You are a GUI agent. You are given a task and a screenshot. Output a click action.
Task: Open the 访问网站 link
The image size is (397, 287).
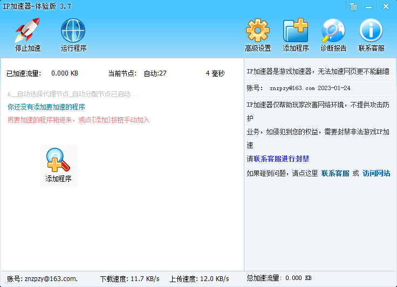coord(377,174)
